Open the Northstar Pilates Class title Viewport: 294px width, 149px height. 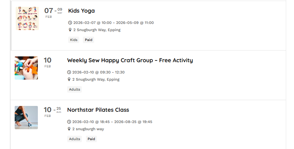pyautogui.click(x=98, y=110)
